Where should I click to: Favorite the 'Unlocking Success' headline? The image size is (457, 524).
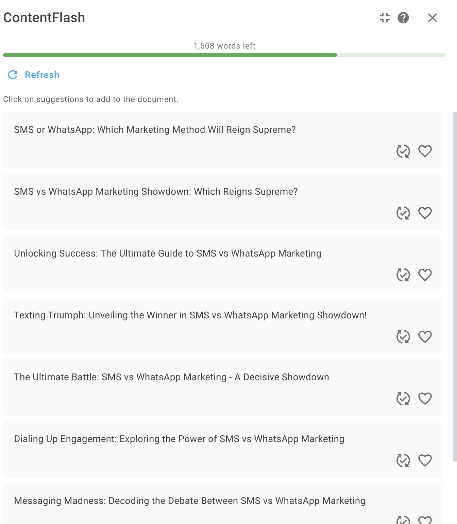pos(425,275)
